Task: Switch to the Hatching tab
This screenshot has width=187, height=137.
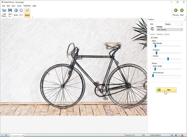Action: coord(159,34)
